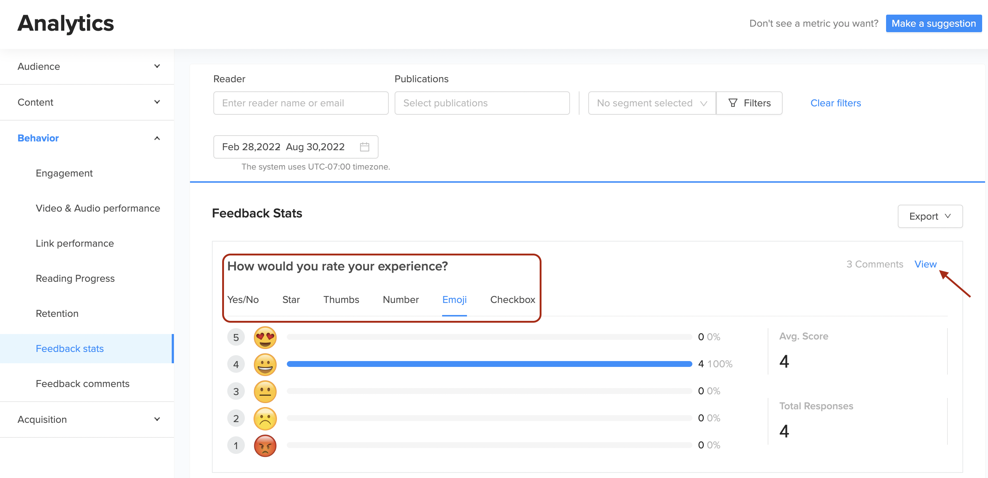Viewport: 988px width, 478px height.
Task: Click the reader name or email field
Action: [x=301, y=103]
